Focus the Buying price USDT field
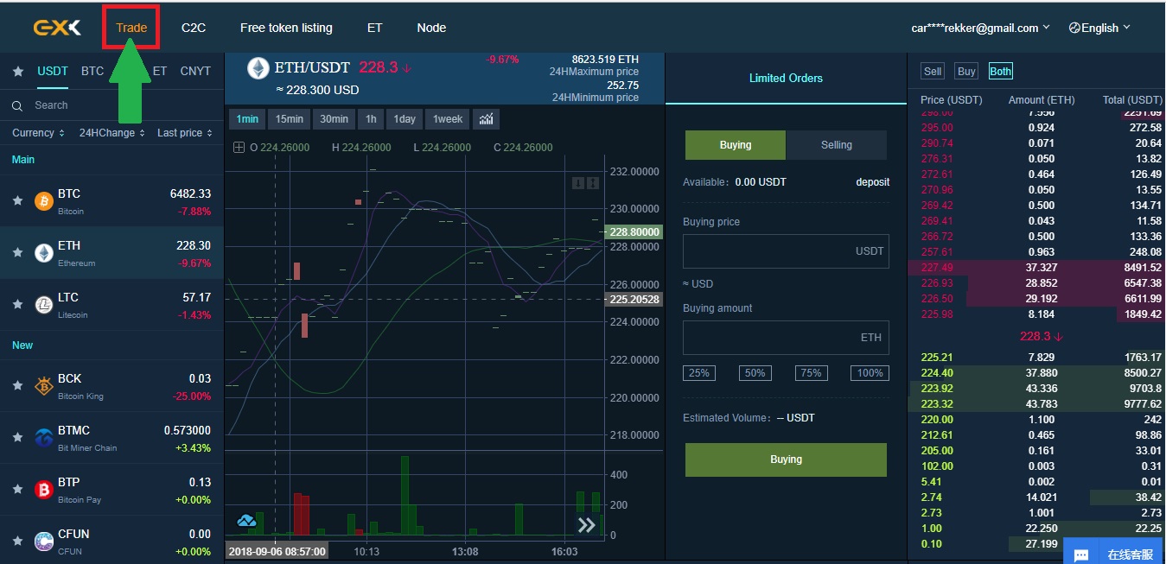The width and height of the screenshot is (1166, 564). [786, 250]
